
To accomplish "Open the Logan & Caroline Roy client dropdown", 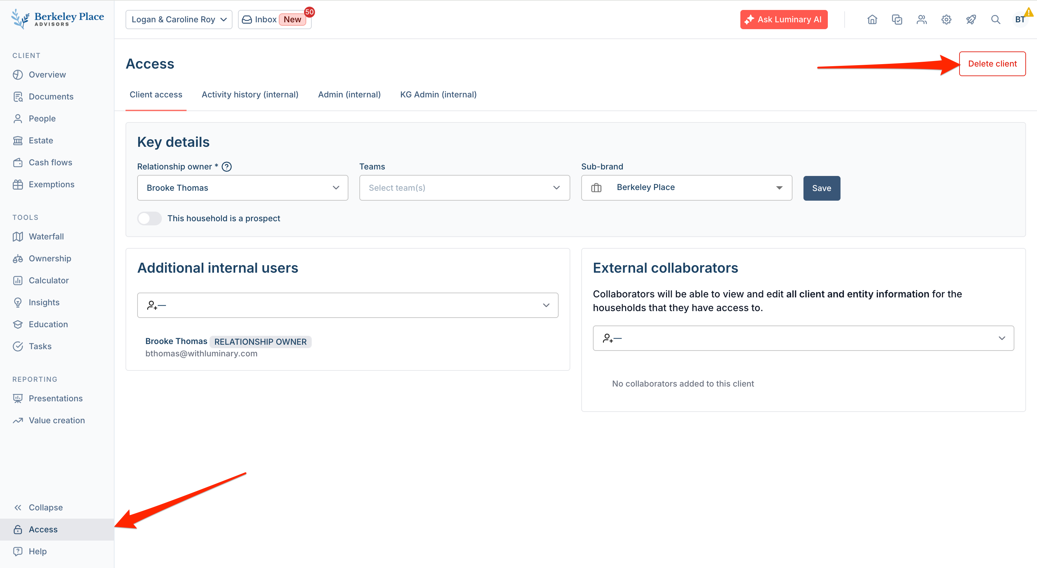I will pos(179,19).
